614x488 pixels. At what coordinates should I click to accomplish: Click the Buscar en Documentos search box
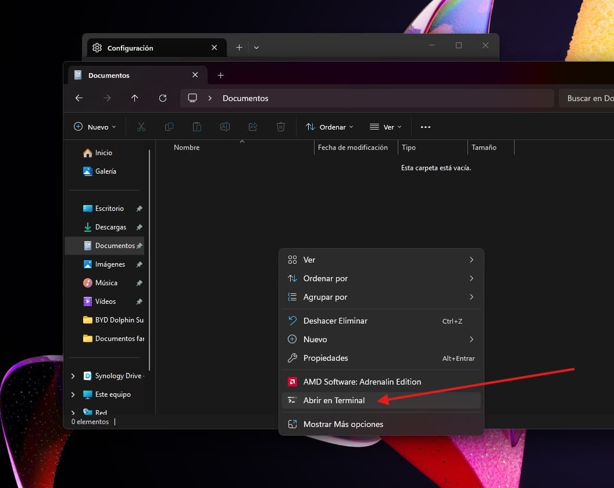point(587,98)
